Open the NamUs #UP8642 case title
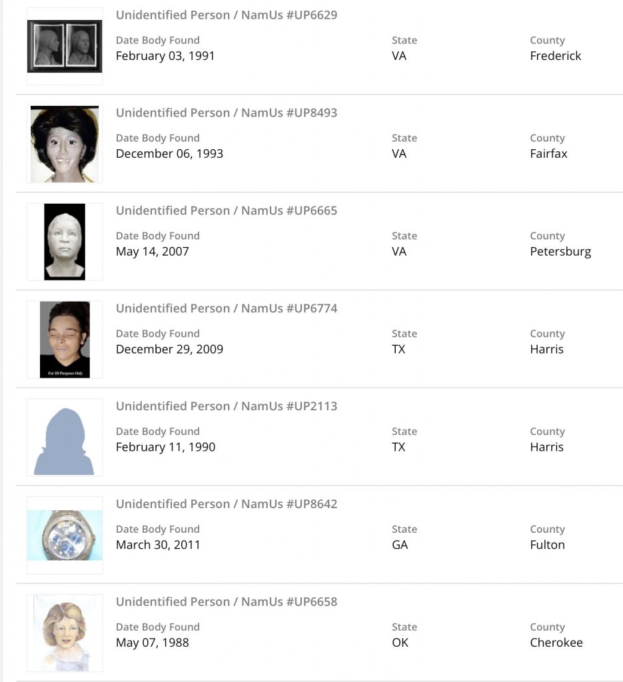 227,504
